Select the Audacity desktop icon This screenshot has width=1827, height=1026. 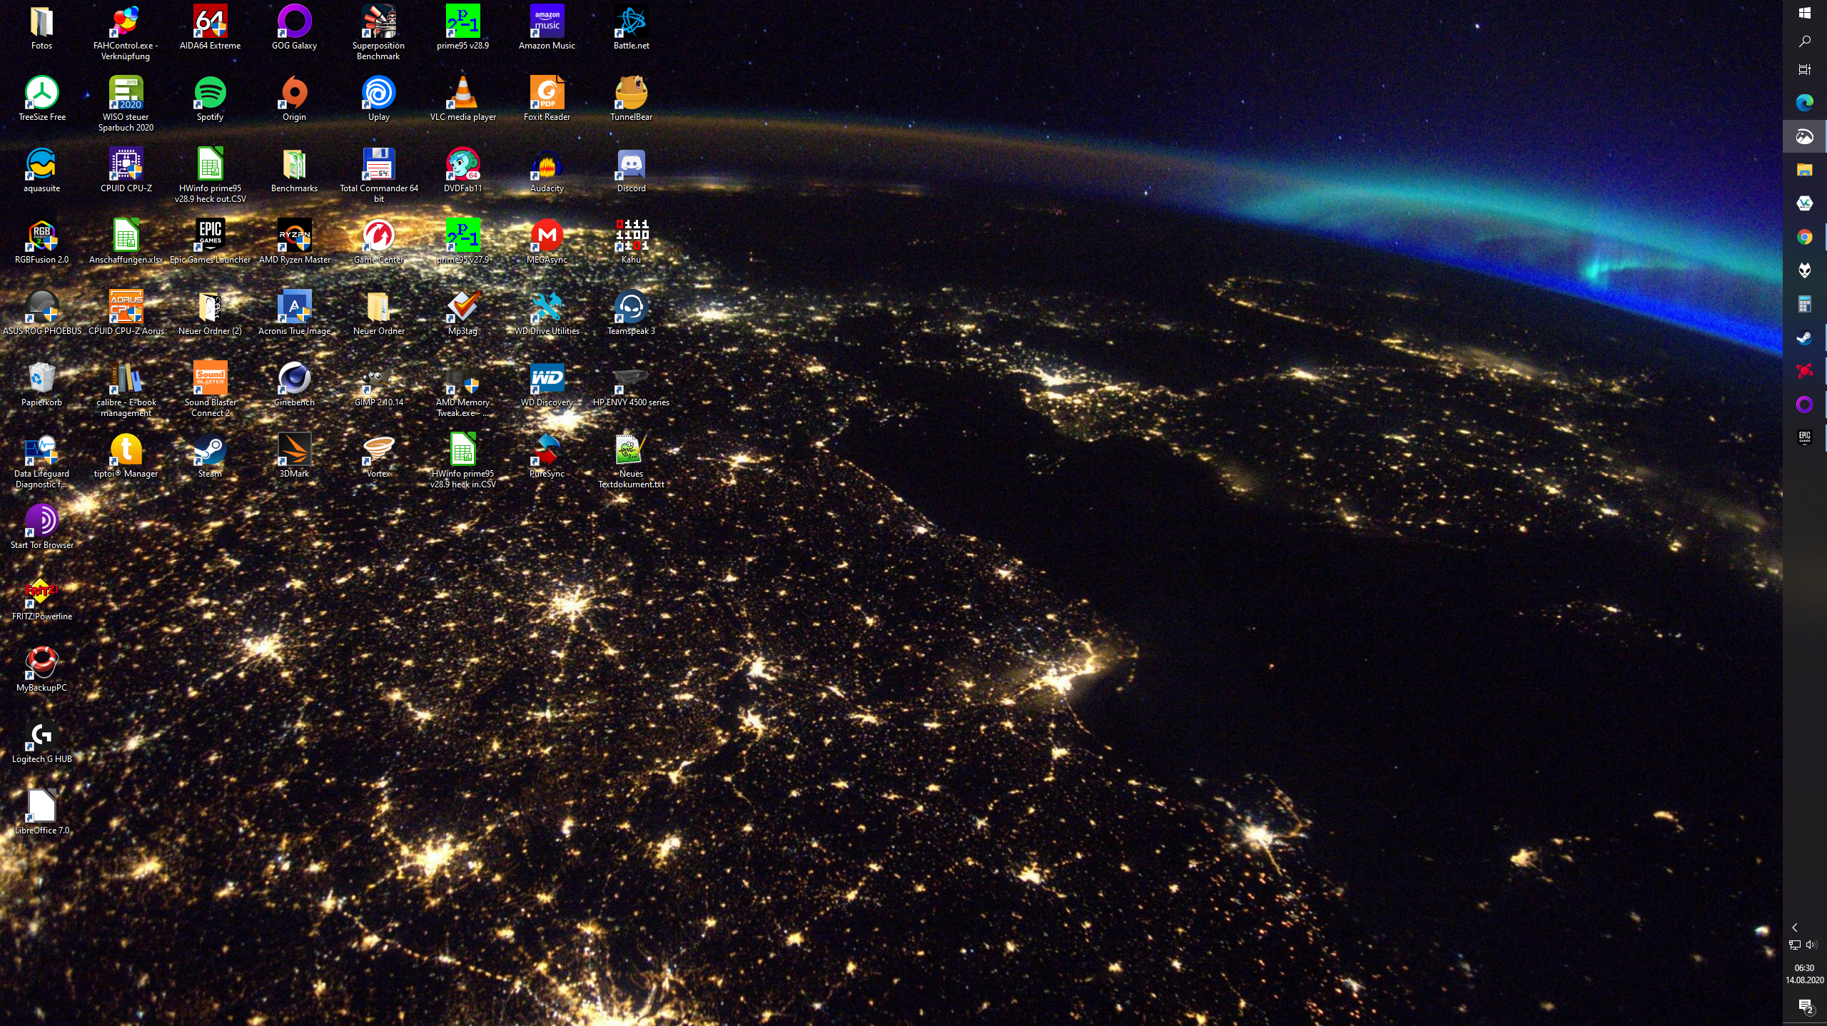click(547, 165)
